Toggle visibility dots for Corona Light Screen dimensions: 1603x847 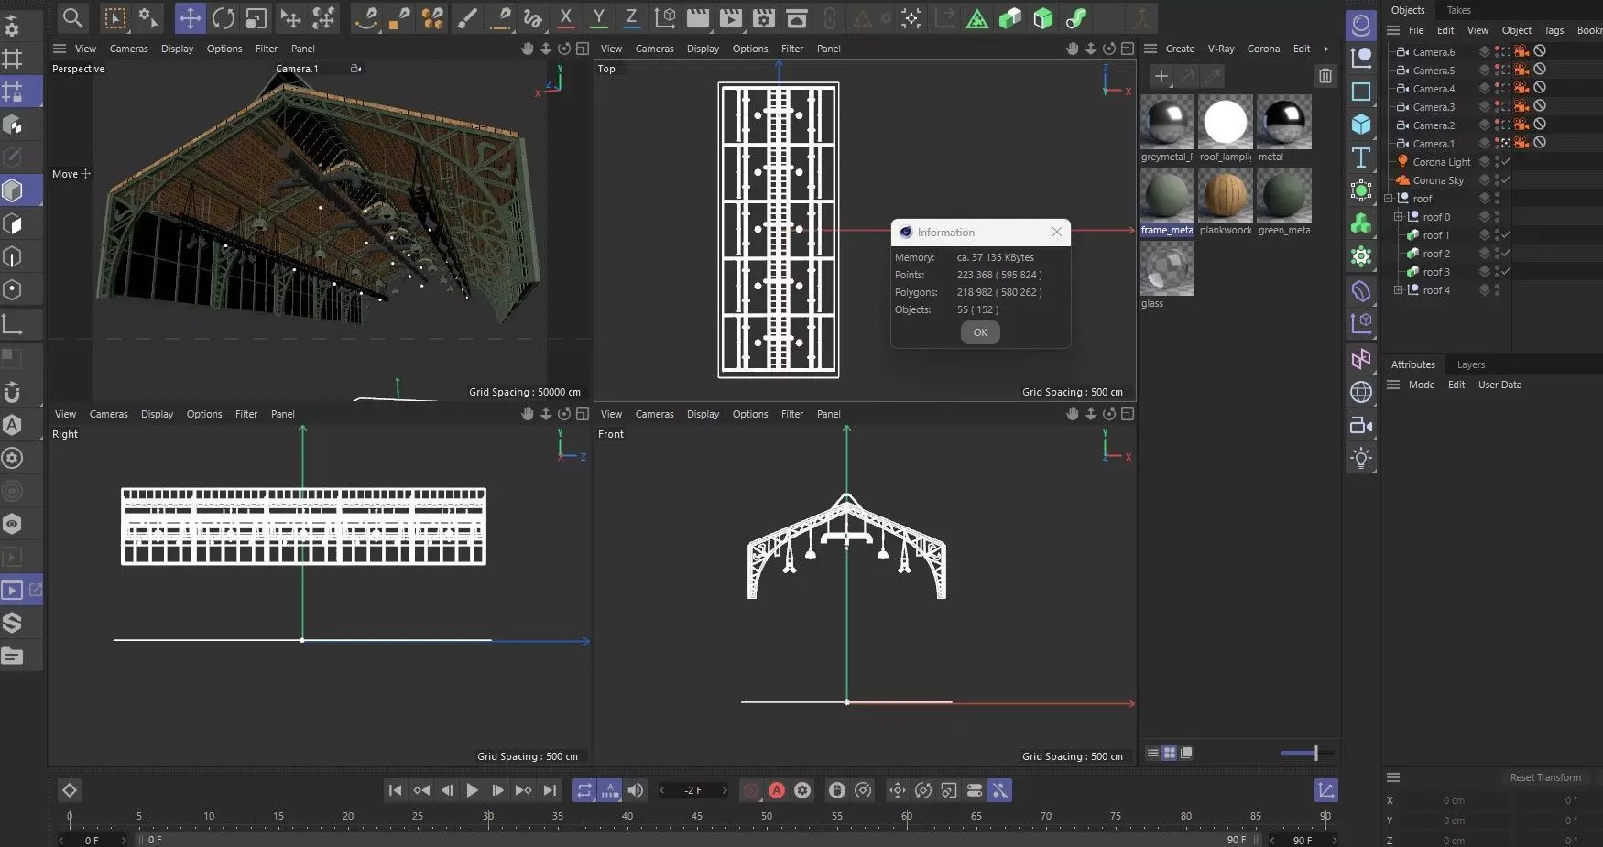[1498, 162]
